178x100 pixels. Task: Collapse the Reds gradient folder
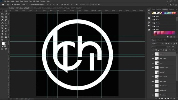pos(153,29)
